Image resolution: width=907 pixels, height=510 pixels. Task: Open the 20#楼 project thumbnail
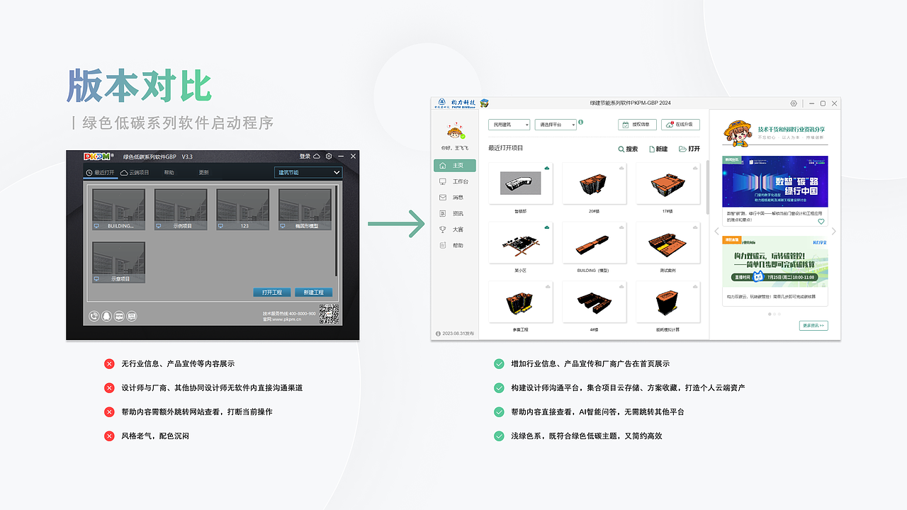(594, 184)
